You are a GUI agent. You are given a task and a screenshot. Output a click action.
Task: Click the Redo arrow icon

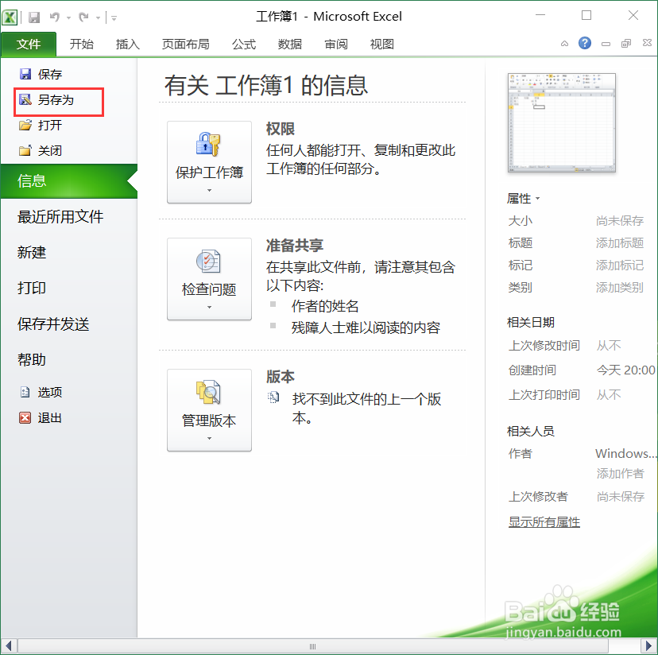click(x=84, y=17)
